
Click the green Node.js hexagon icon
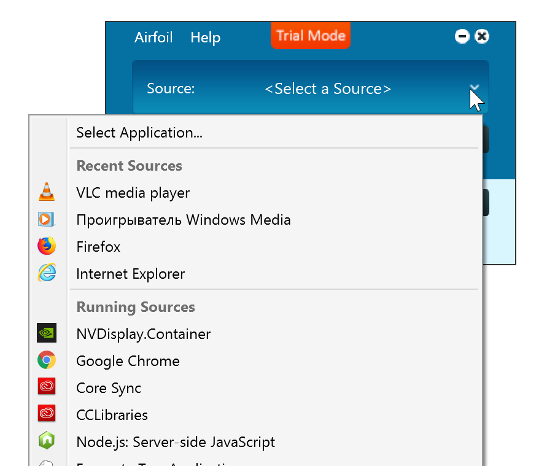coord(47,441)
